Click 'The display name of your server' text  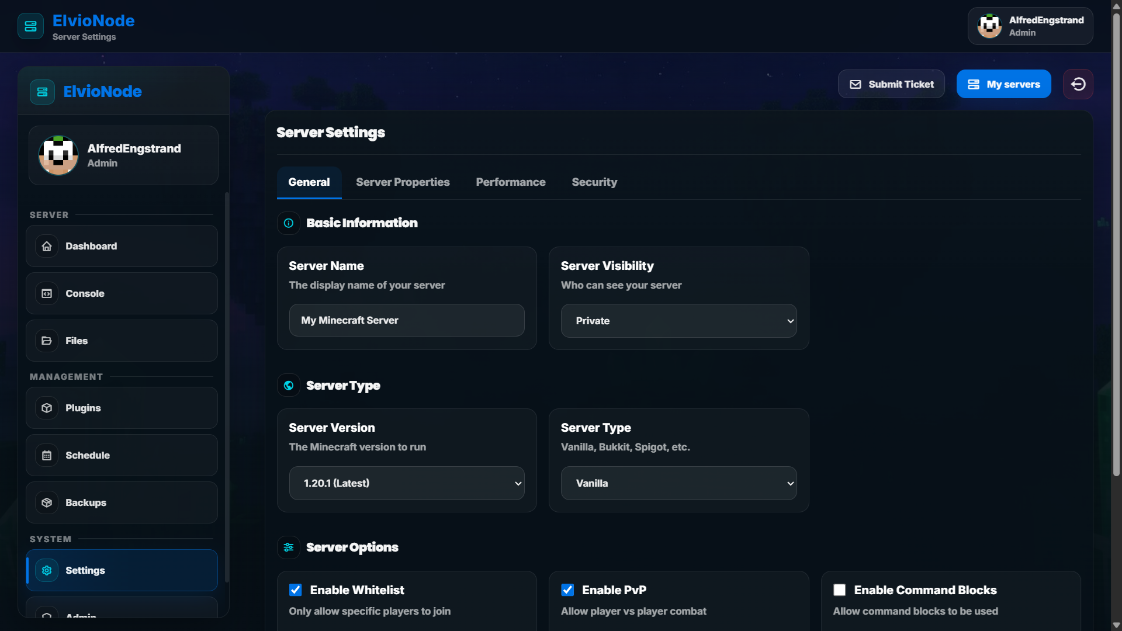(367, 285)
